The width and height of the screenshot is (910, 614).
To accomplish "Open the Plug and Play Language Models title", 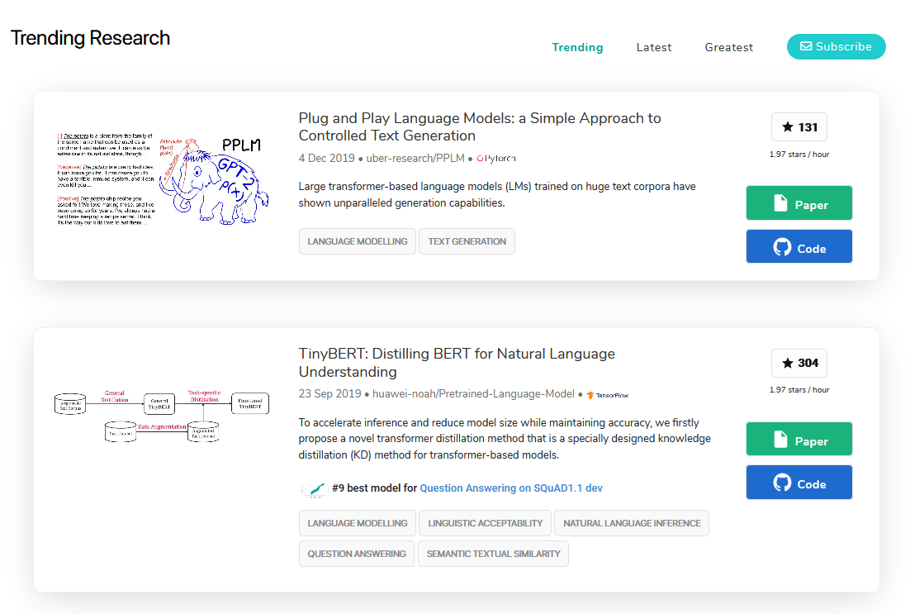I will coord(479,126).
